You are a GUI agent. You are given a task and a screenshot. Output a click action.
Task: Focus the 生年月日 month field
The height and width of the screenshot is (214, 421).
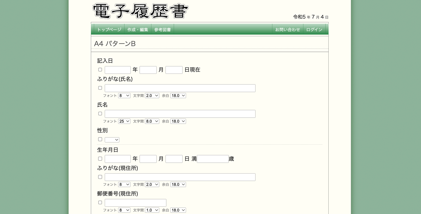point(148,159)
